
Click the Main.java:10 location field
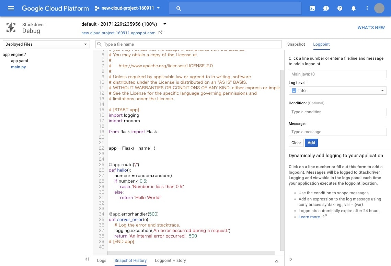point(337,74)
